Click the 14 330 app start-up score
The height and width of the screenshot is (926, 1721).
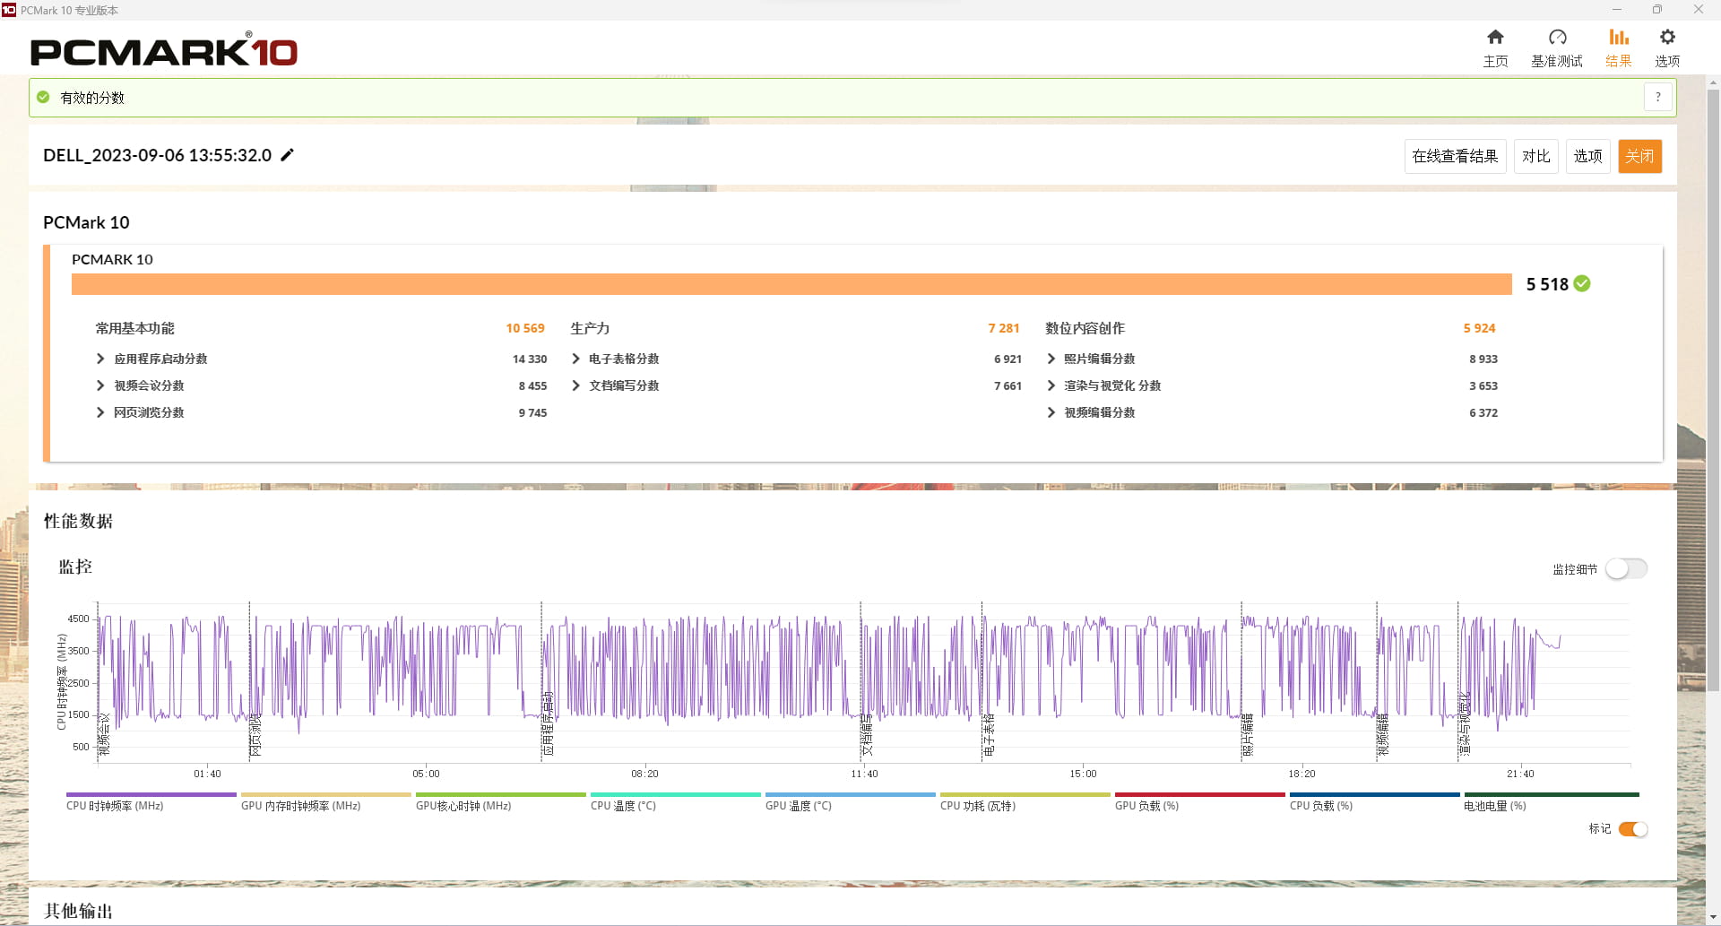[x=530, y=359]
